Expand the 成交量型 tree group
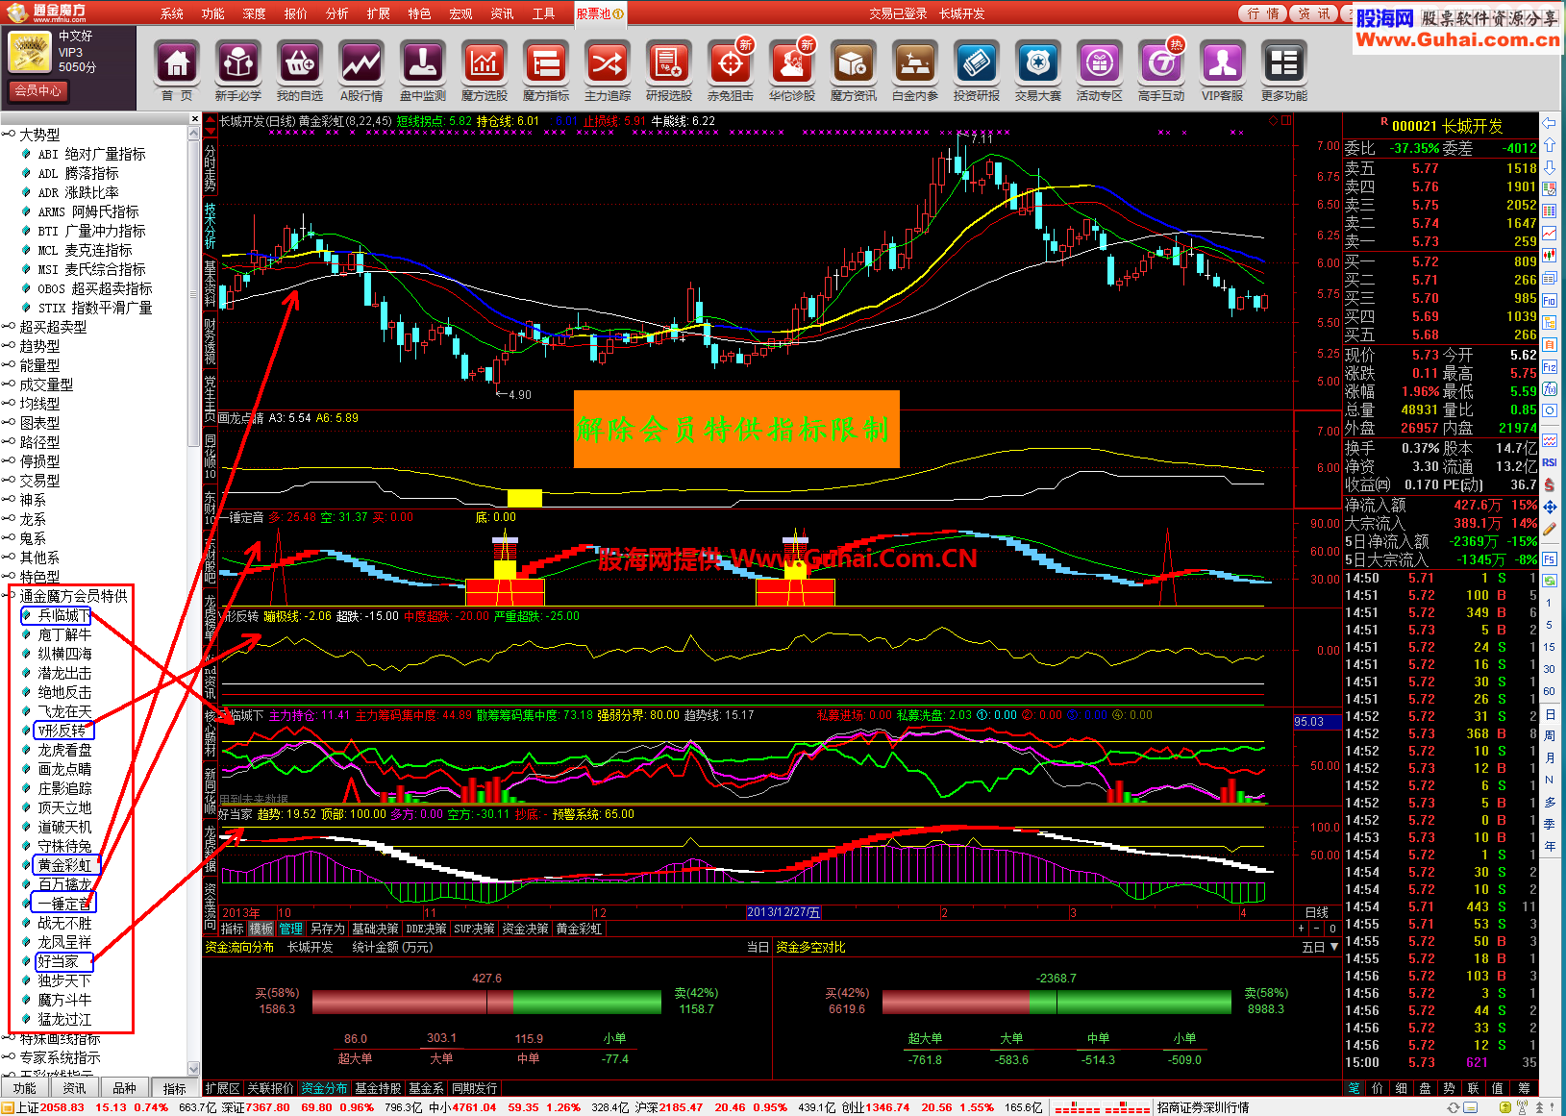 click(x=9, y=384)
